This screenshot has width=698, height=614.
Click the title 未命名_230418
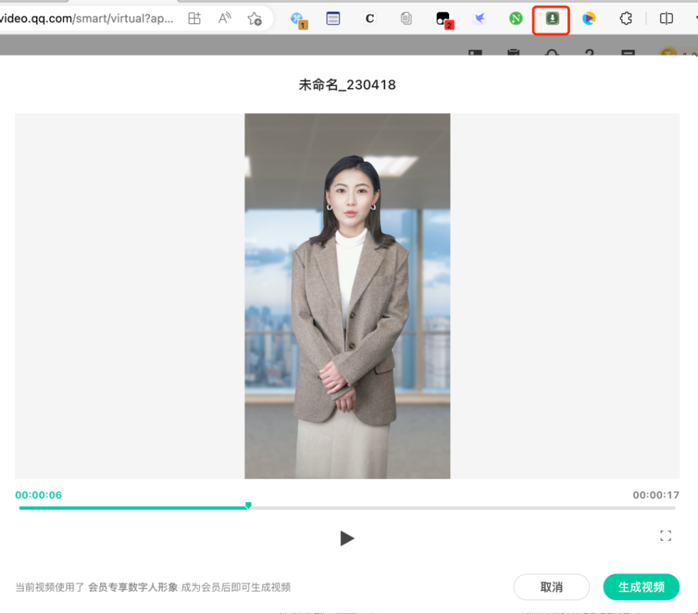point(348,85)
